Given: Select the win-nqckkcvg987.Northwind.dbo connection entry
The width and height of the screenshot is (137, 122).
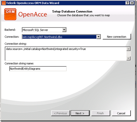Looking at the screenshot, I should [59, 37].
